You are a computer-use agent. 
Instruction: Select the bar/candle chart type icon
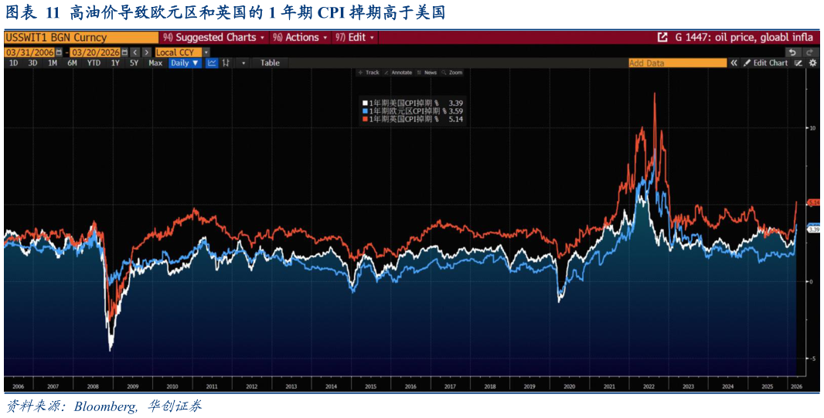pyautogui.click(x=226, y=63)
